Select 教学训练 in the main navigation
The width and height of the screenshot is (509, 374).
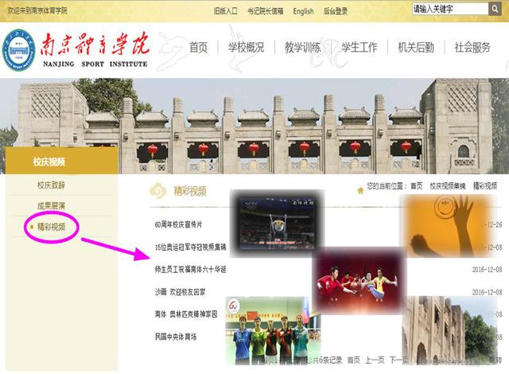point(303,48)
